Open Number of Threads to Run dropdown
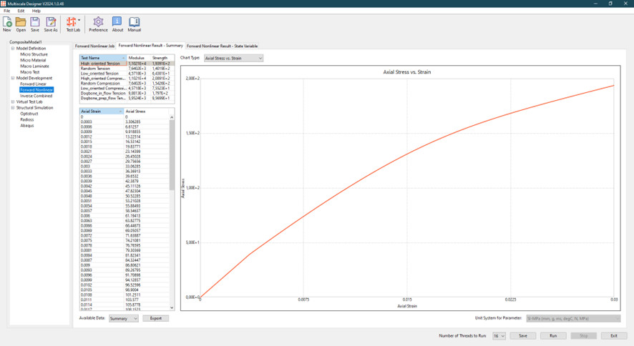The width and height of the screenshot is (634, 346). pos(498,335)
